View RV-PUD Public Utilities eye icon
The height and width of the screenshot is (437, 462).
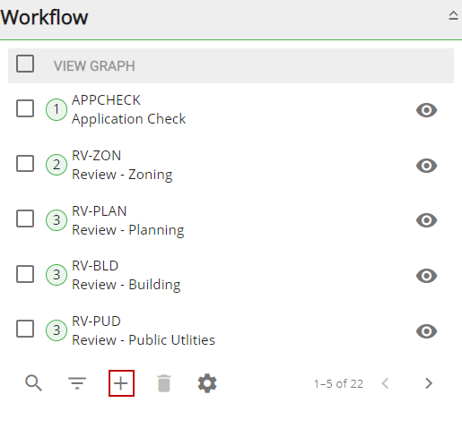[x=426, y=331]
